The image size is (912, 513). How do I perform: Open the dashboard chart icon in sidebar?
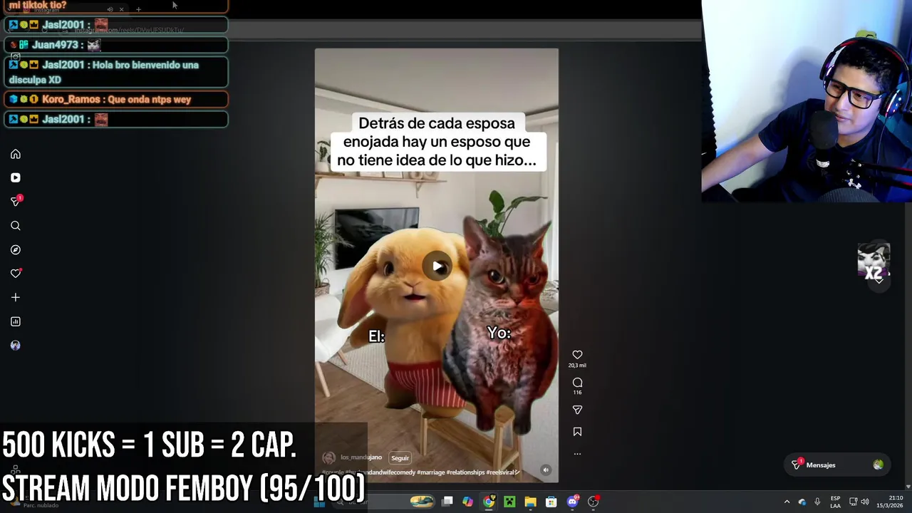point(16,321)
